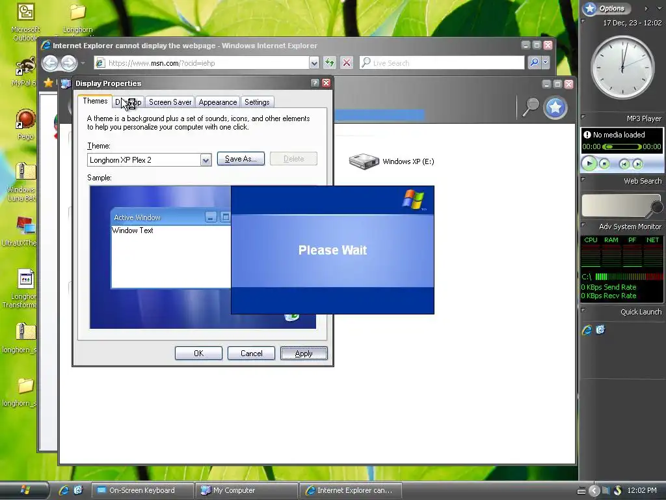666x500 pixels.
Task: Click the magnifier search icon in My Computer
Action: tap(530, 107)
